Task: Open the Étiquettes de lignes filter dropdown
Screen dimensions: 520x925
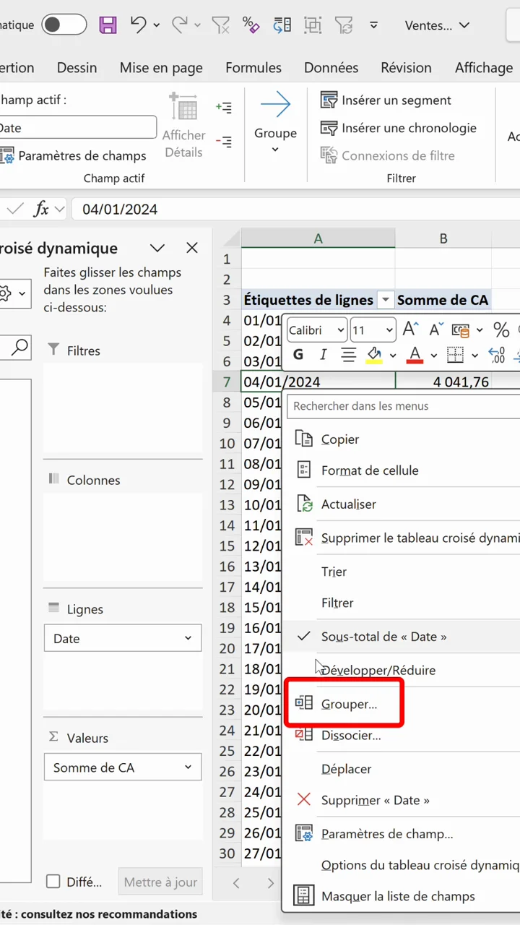Action: tap(386, 300)
